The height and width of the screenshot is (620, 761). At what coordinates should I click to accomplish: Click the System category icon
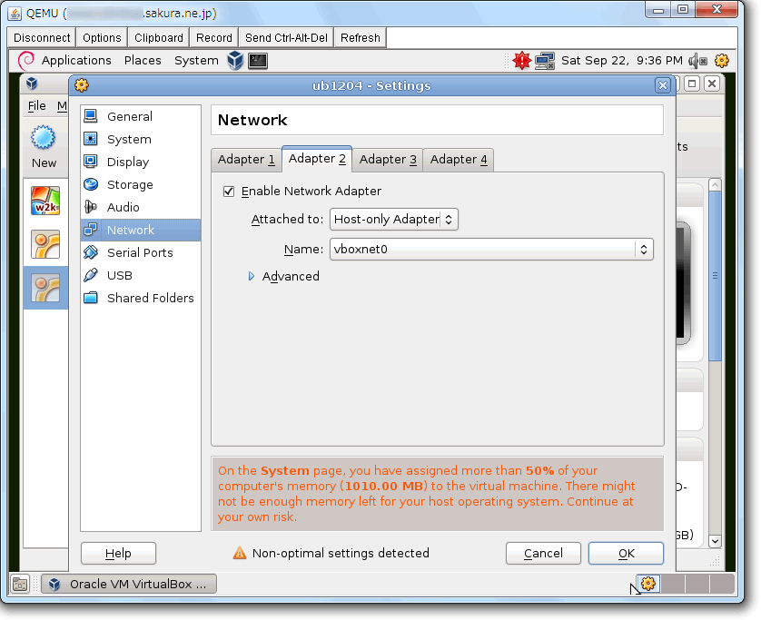tap(91, 139)
